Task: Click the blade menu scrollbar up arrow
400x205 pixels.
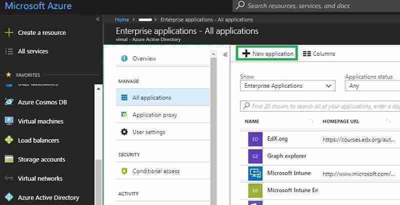Action: tap(213, 54)
